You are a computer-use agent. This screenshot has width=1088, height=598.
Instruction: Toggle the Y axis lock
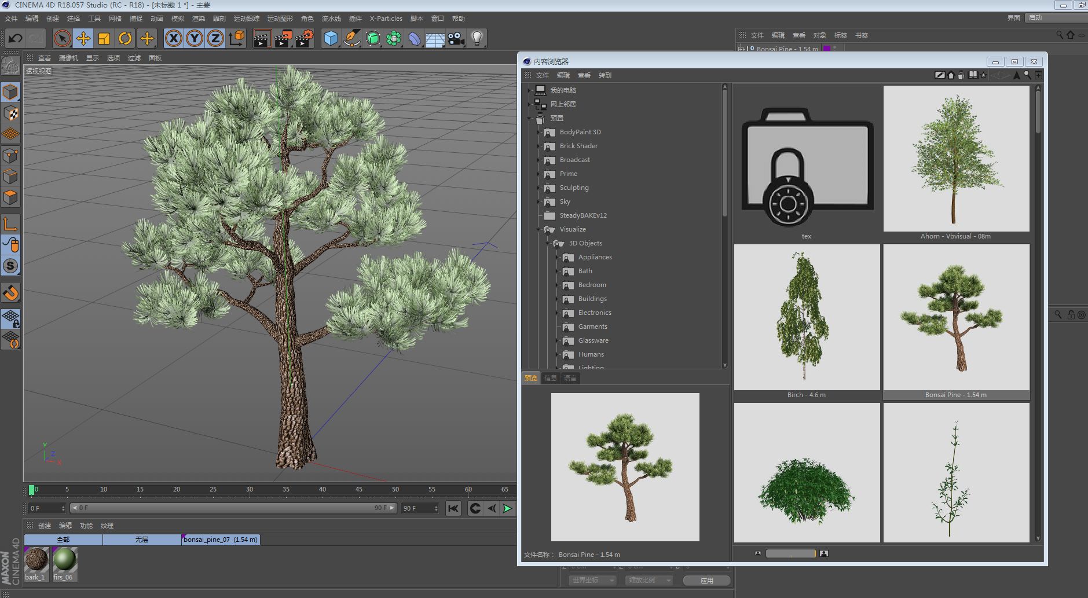(195, 39)
